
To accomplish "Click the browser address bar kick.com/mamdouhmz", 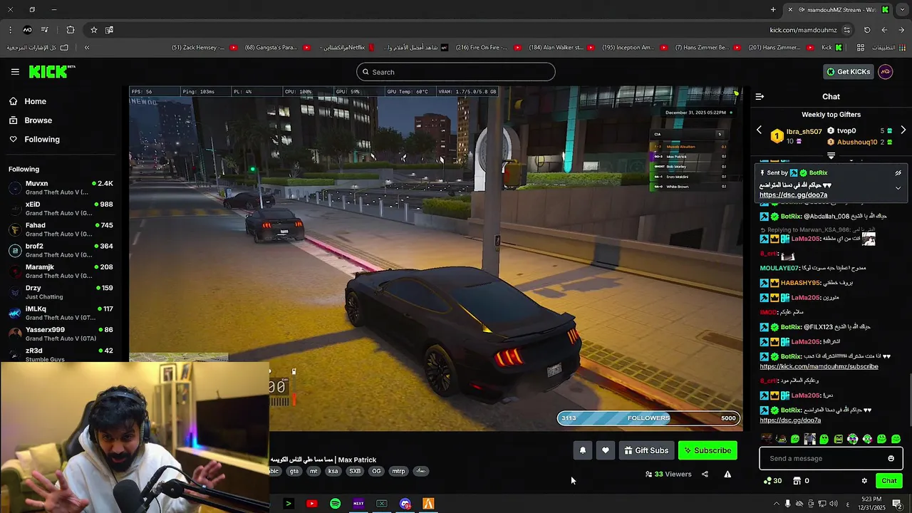I will (x=803, y=30).
